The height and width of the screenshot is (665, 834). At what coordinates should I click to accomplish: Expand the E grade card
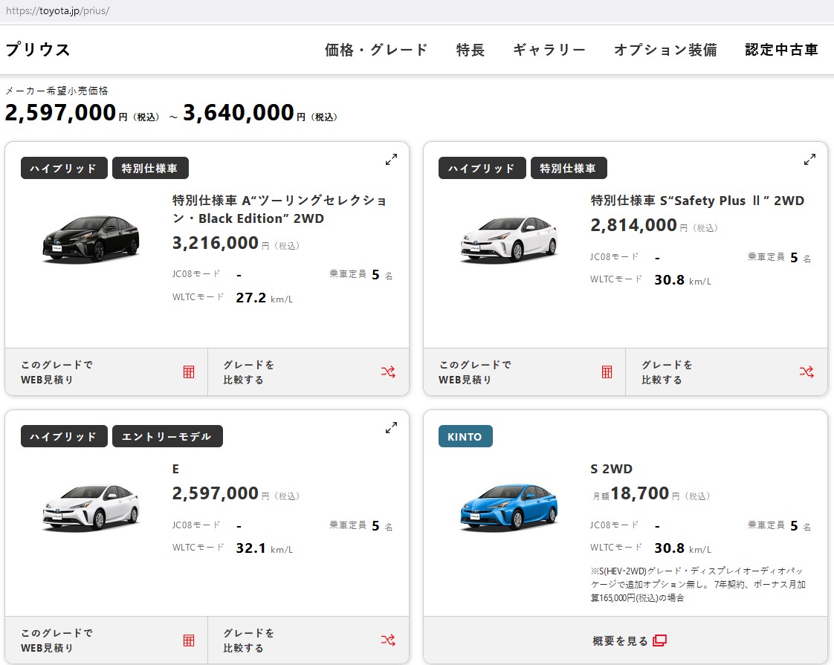tap(391, 428)
